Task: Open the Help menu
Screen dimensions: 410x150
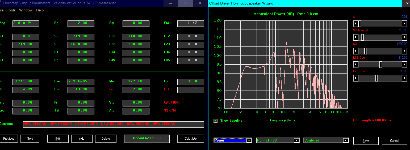Action: pyautogui.click(x=40, y=10)
